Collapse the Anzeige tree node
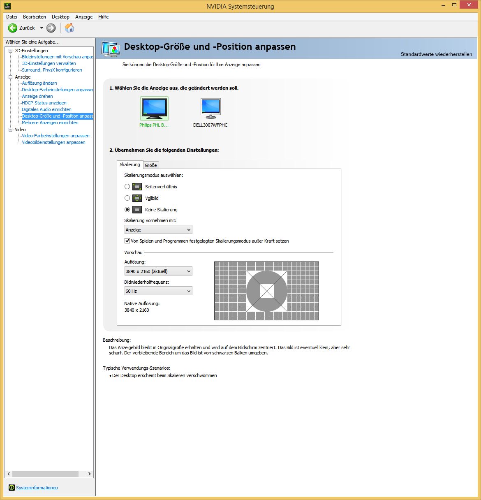481x500 pixels. click(x=11, y=77)
